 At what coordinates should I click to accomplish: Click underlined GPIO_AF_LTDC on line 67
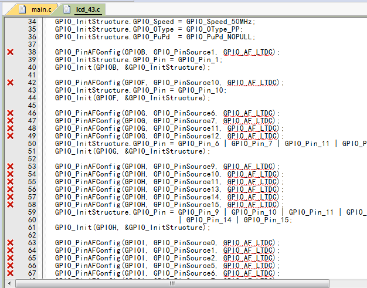(x=248, y=273)
